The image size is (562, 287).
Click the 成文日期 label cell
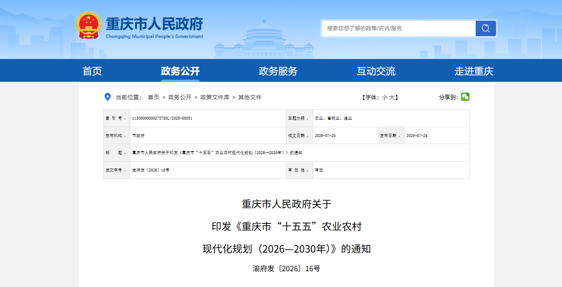coord(299,136)
